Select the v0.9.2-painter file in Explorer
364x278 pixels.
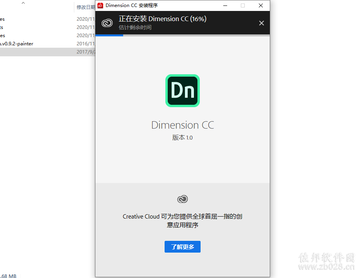[x=16, y=44]
